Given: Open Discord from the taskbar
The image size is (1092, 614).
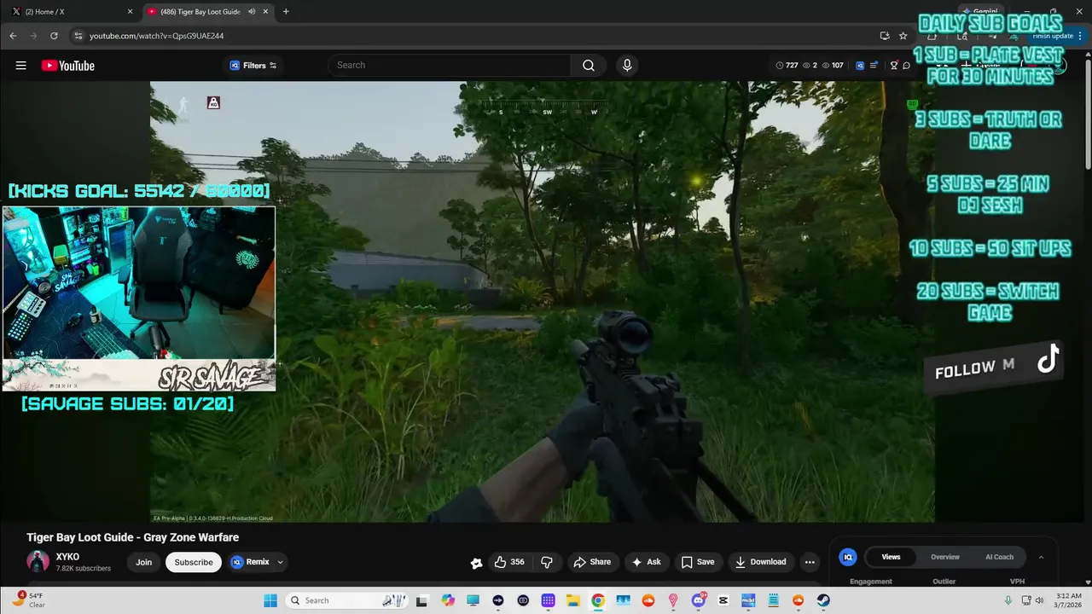Looking at the screenshot, I should pos(699,600).
